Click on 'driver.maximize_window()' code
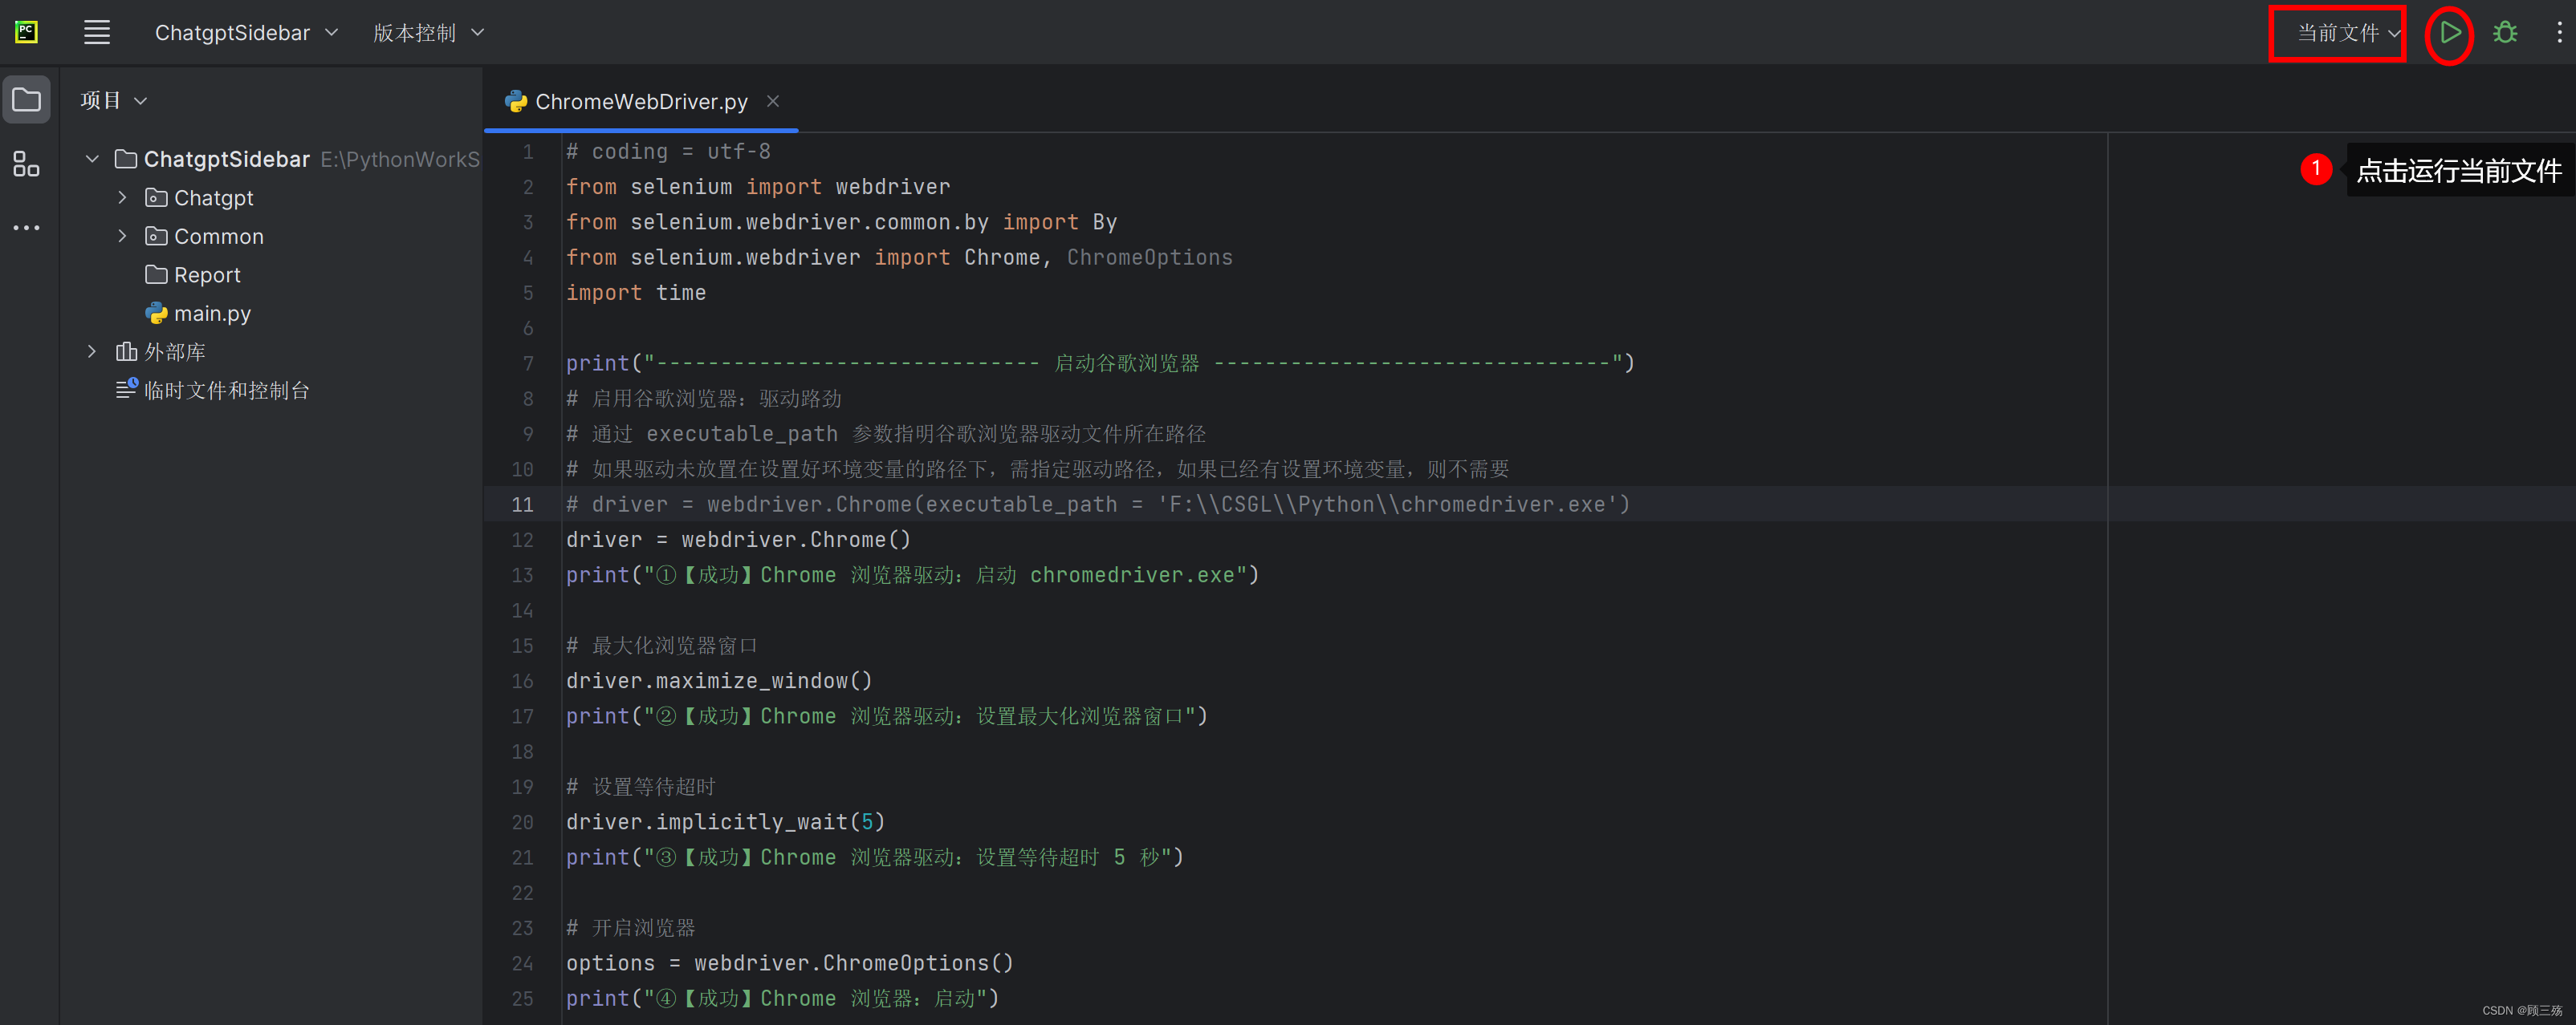The height and width of the screenshot is (1025, 2576). tap(719, 680)
